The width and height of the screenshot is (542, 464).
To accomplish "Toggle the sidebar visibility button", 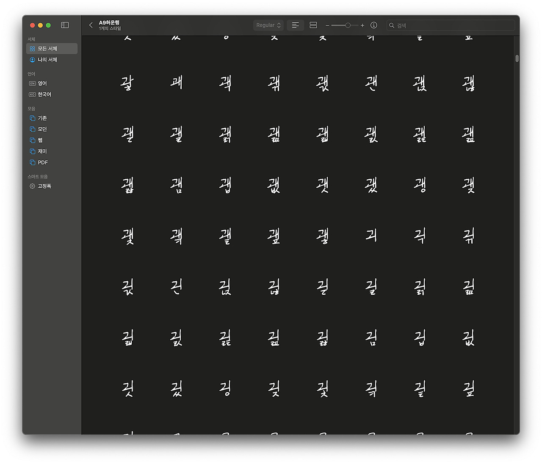I will tap(65, 25).
